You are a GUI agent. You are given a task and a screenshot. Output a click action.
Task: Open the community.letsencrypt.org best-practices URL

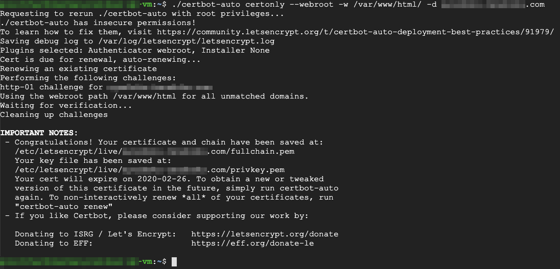[x=355, y=32]
